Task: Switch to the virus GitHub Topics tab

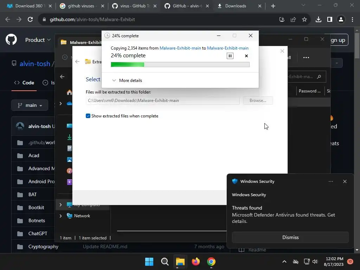Action: pyautogui.click(x=134, y=6)
